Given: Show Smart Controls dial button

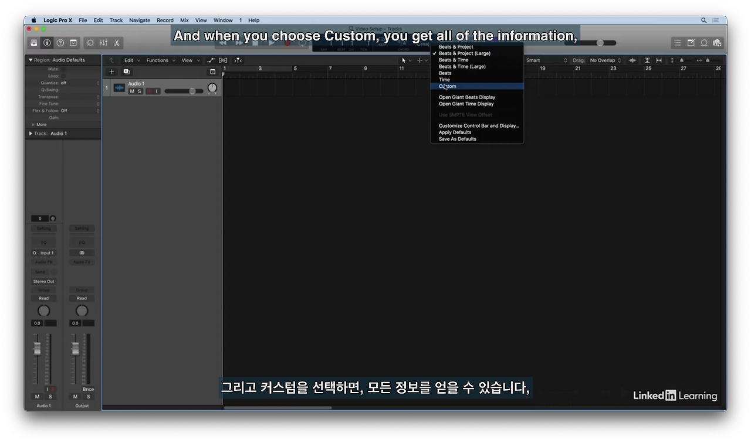Looking at the screenshot, I should pyautogui.click(x=90, y=43).
